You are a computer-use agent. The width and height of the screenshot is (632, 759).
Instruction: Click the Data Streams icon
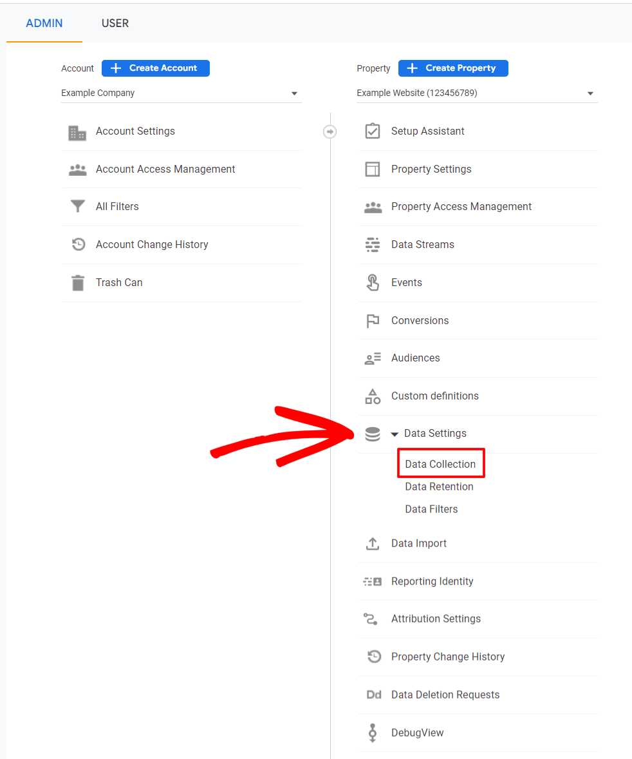[372, 245]
